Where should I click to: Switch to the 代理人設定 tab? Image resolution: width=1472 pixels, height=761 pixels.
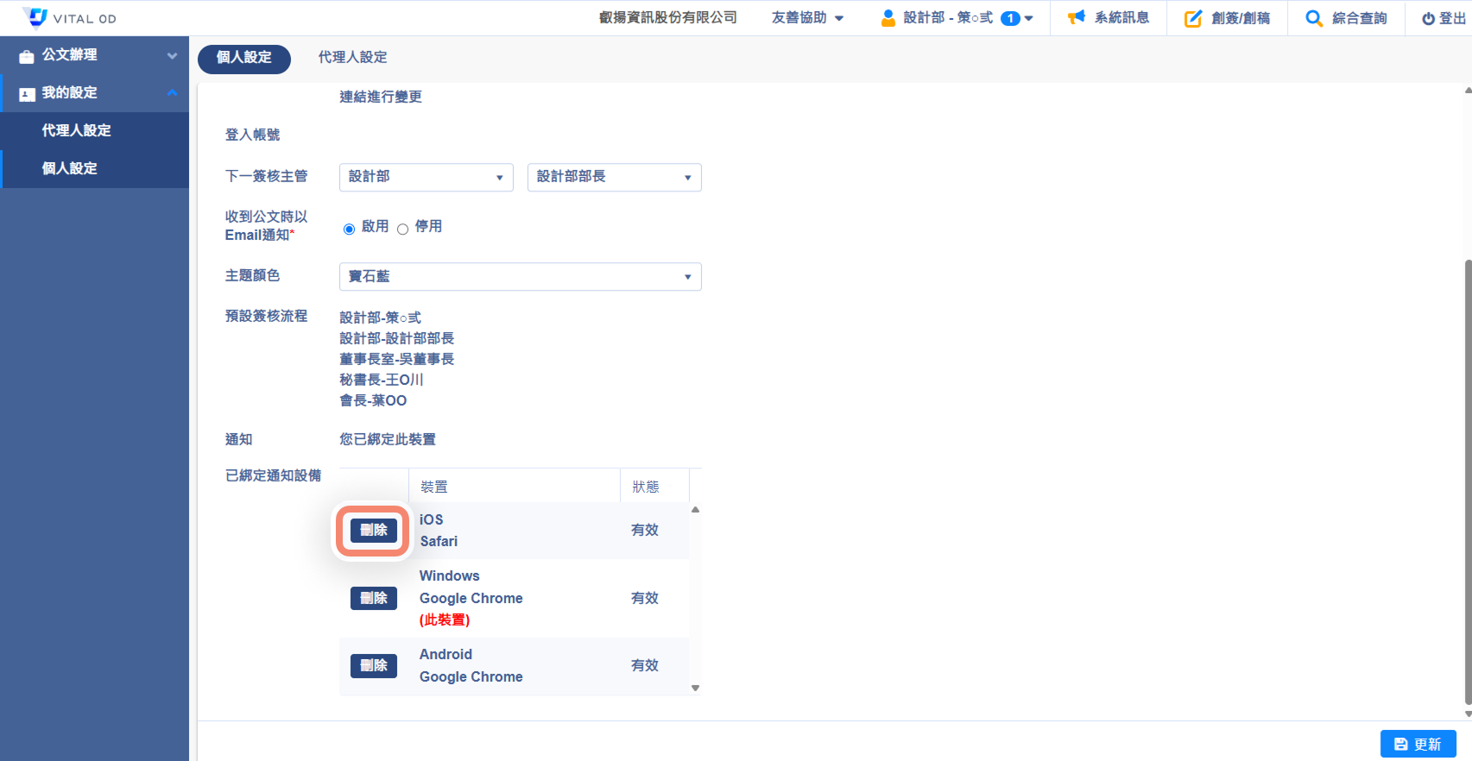[x=352, y=58]
